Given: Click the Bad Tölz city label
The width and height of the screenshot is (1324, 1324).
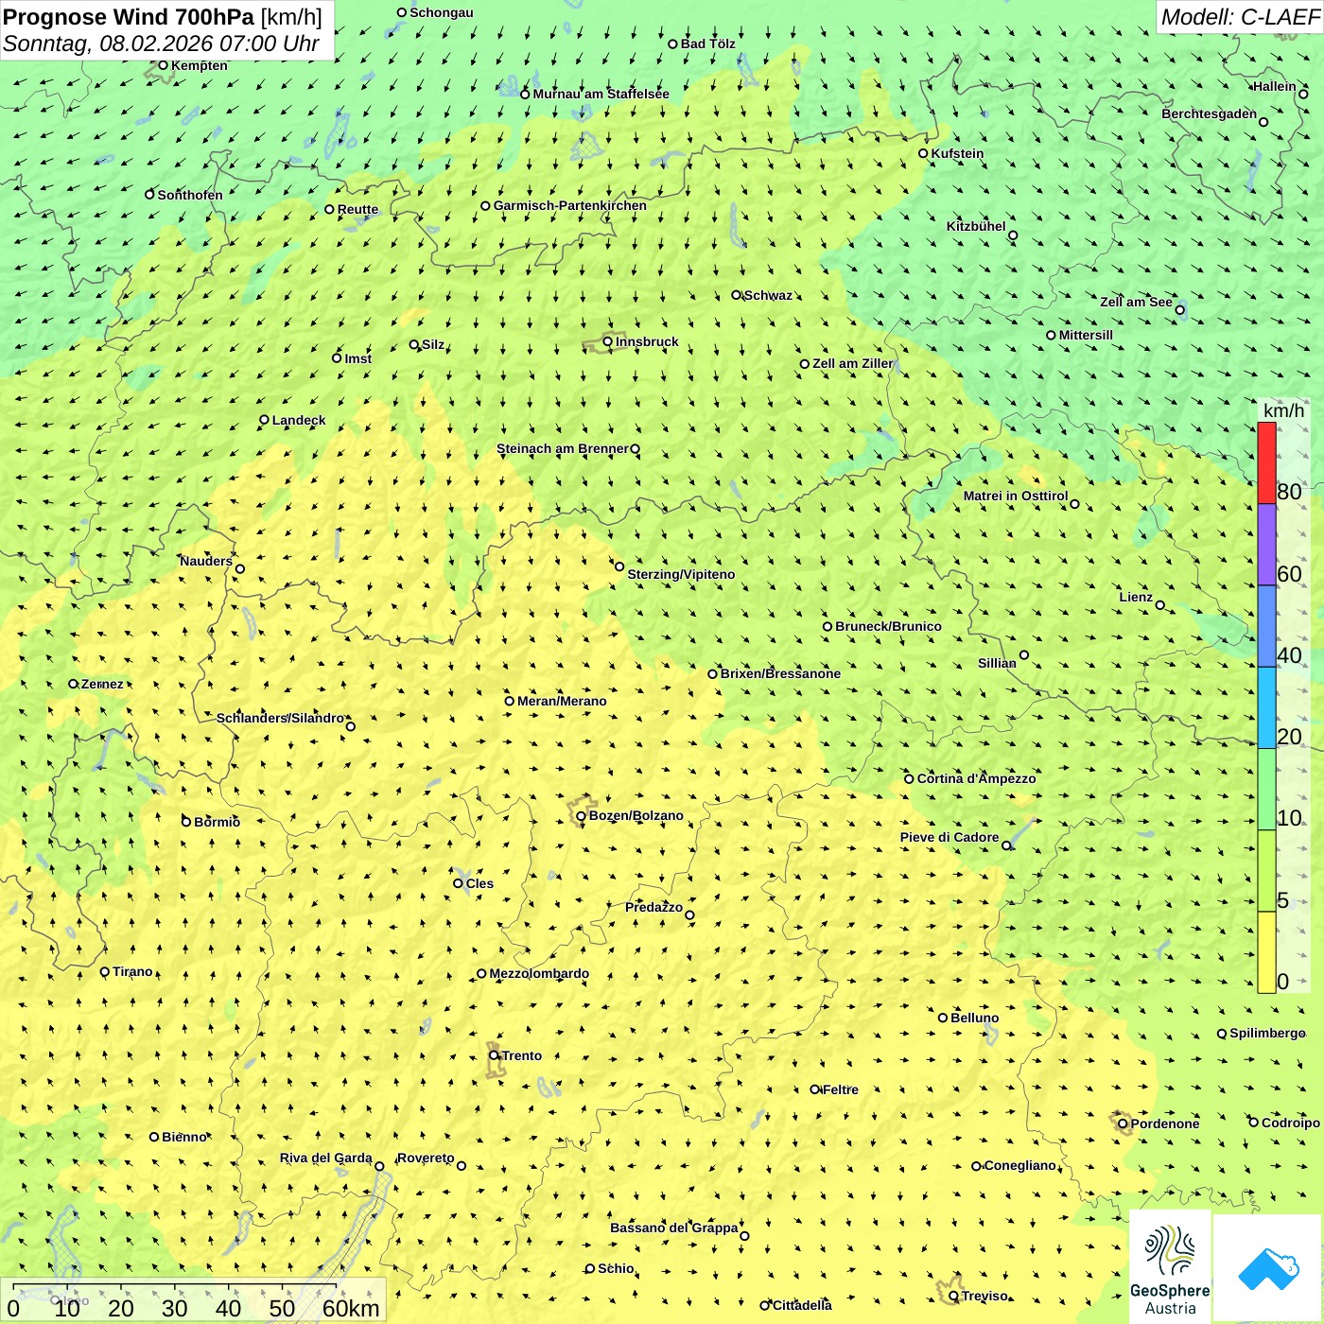Looking at the screenshot, I should [707, 44].
